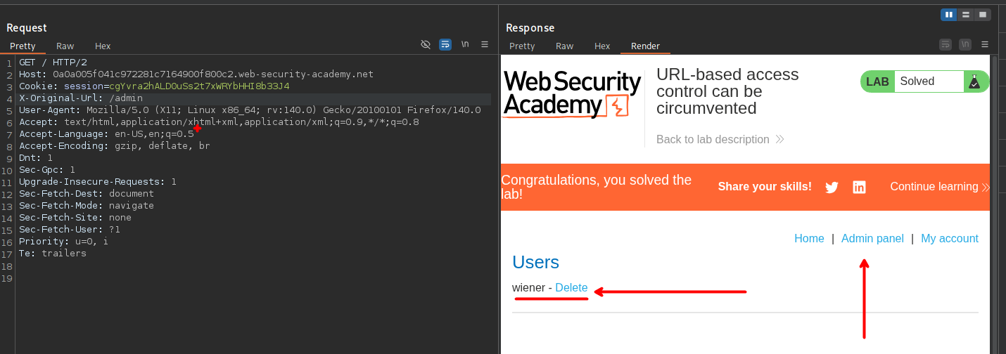
Task: Toggle hide non-printable characters eye icon in Request
Action: [x=426, y=44]
